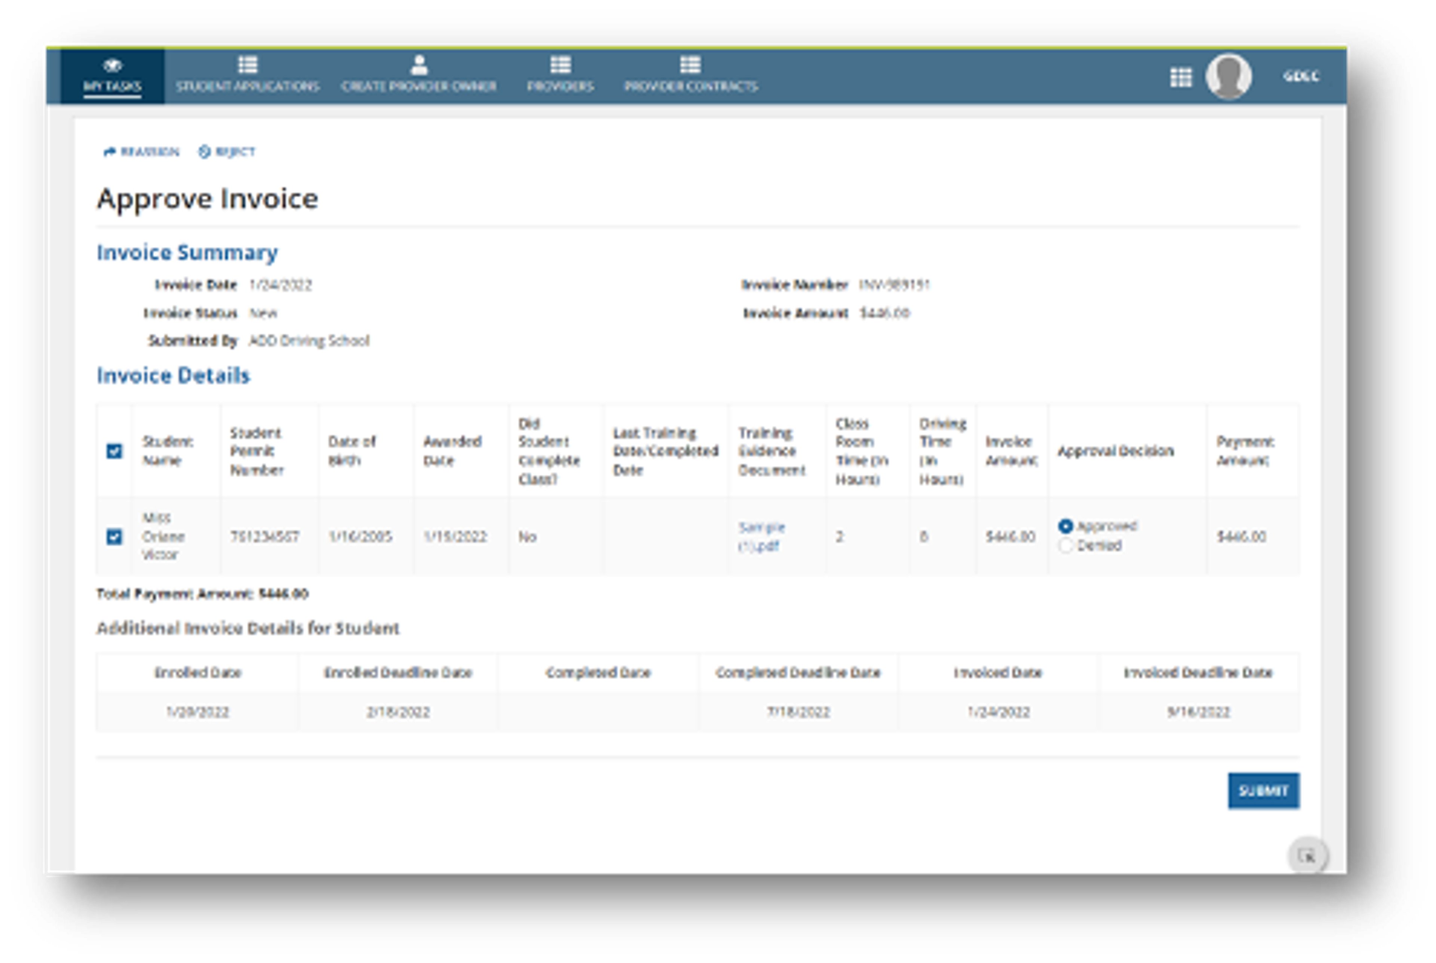Viewport: 1436px width, 963px height.
Task: Click the Create Provider Owner person icon
Action: pos(419,64)
